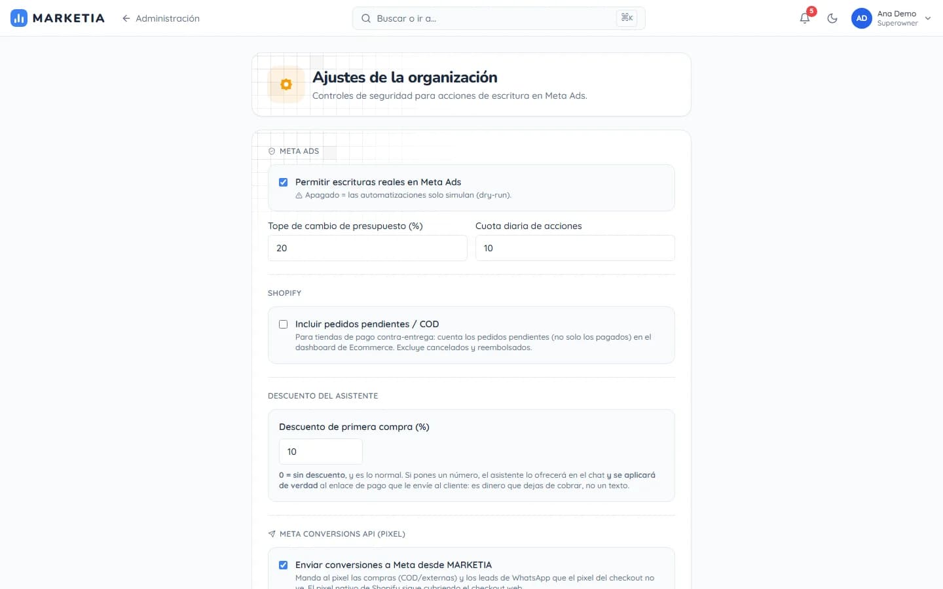
Task: Open the notifications bell
Action: coord(805,18)
